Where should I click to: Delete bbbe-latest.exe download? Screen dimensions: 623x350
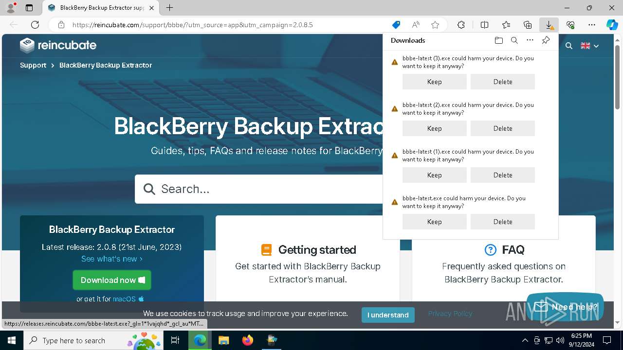click(503, 222)
